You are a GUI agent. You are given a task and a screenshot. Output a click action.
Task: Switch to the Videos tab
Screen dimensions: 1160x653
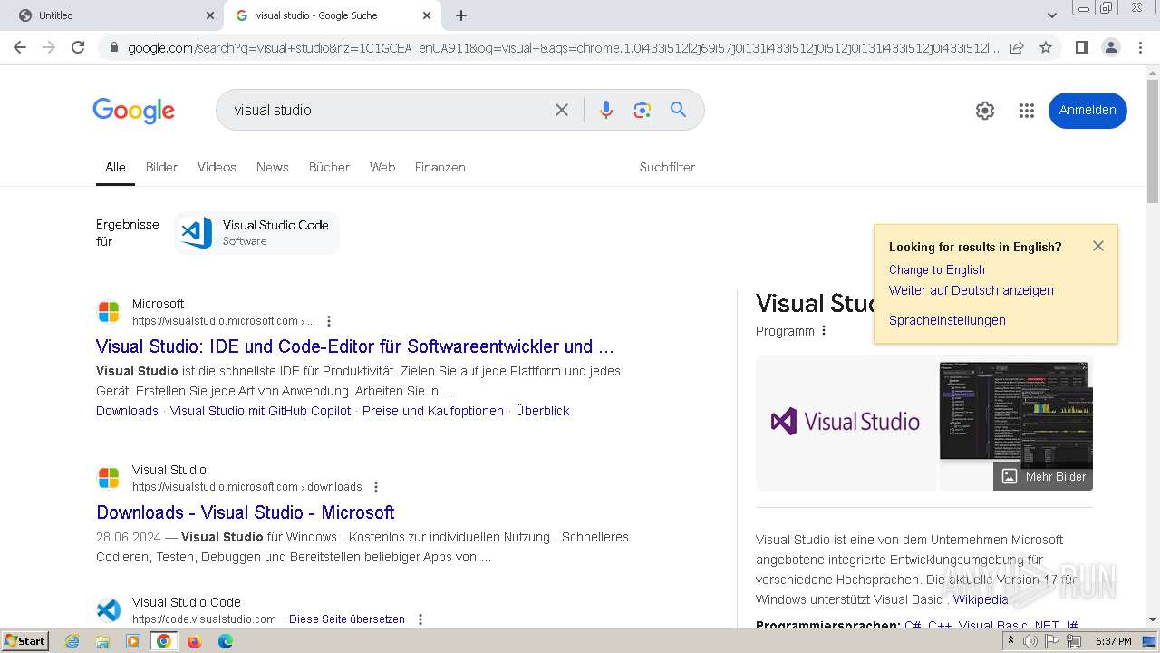(x=217, y=167)
